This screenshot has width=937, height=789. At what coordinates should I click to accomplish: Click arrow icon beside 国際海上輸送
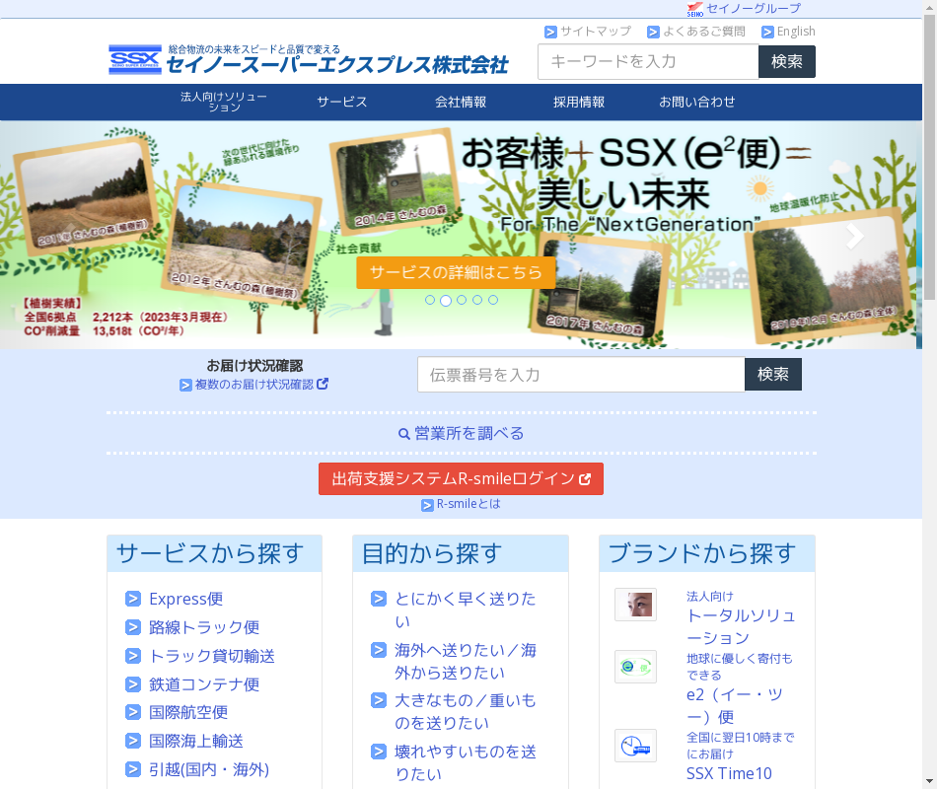pyautogui.click(x=133, y=740)
